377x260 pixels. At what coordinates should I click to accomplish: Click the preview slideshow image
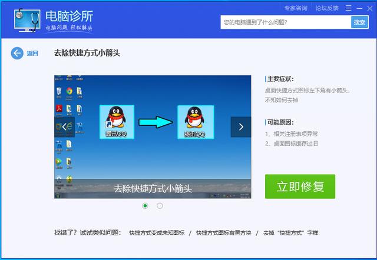coord(153,137)
